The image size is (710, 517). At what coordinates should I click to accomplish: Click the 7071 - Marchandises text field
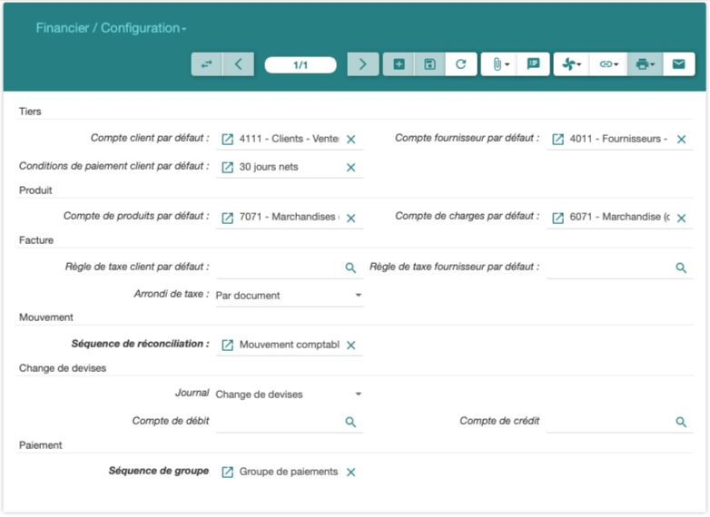tap(289, 217)
